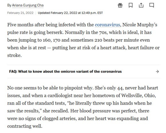
Task: Click the Updated February 22 timestamp
Action: click(x=70, y=13)
